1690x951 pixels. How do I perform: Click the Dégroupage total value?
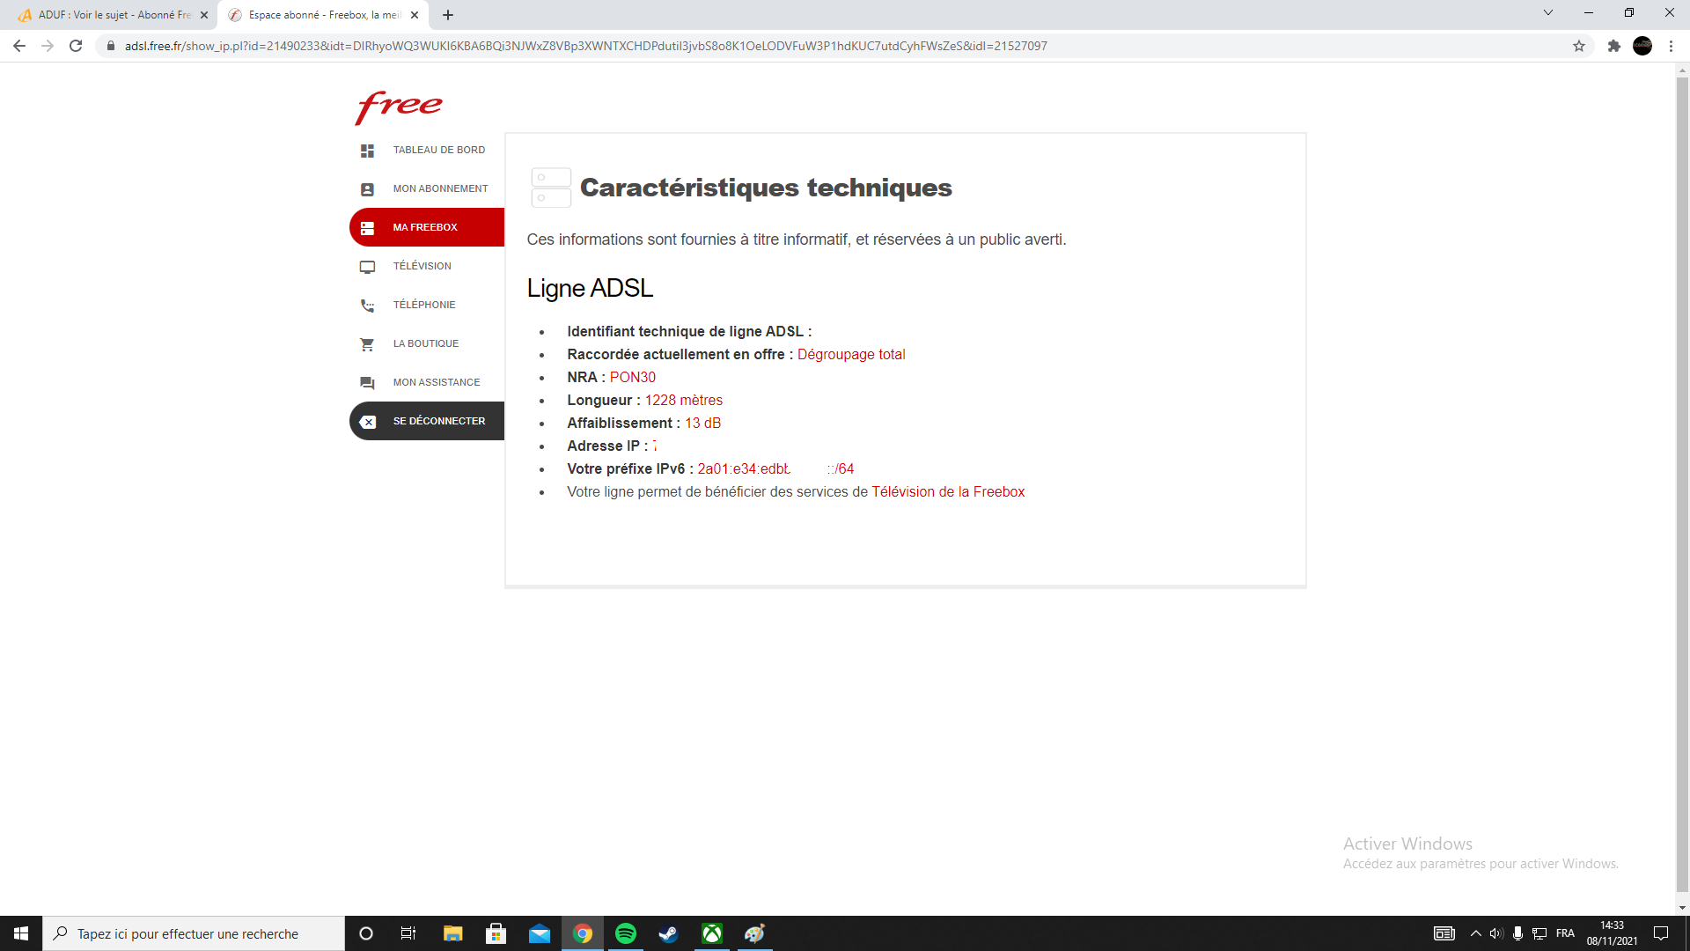[x=851, y=355]
